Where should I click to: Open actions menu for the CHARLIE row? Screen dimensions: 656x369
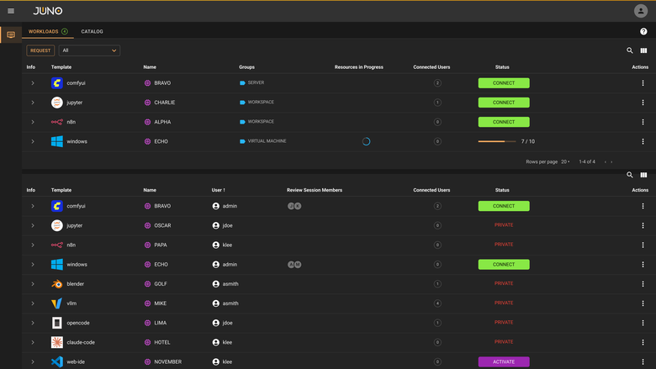(x=643, y=103)
